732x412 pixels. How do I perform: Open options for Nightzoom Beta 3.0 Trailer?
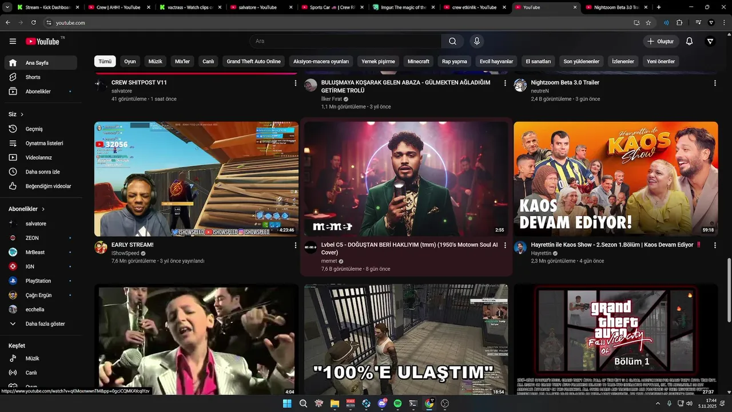tap(715, 83)
